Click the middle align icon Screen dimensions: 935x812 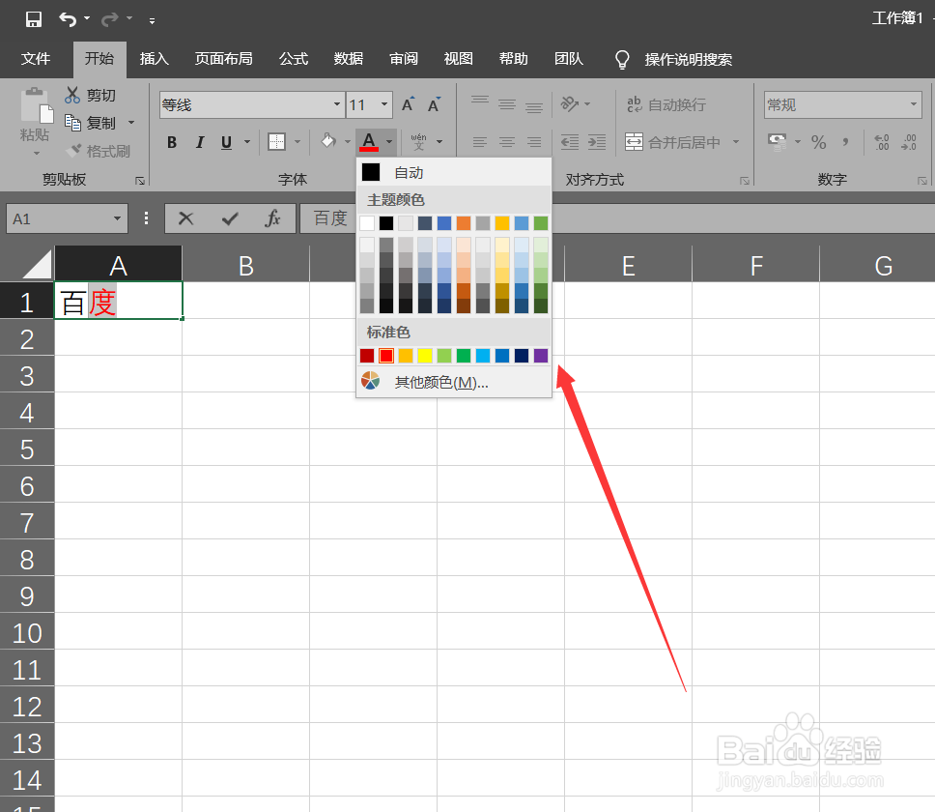[x=507, y=104]
